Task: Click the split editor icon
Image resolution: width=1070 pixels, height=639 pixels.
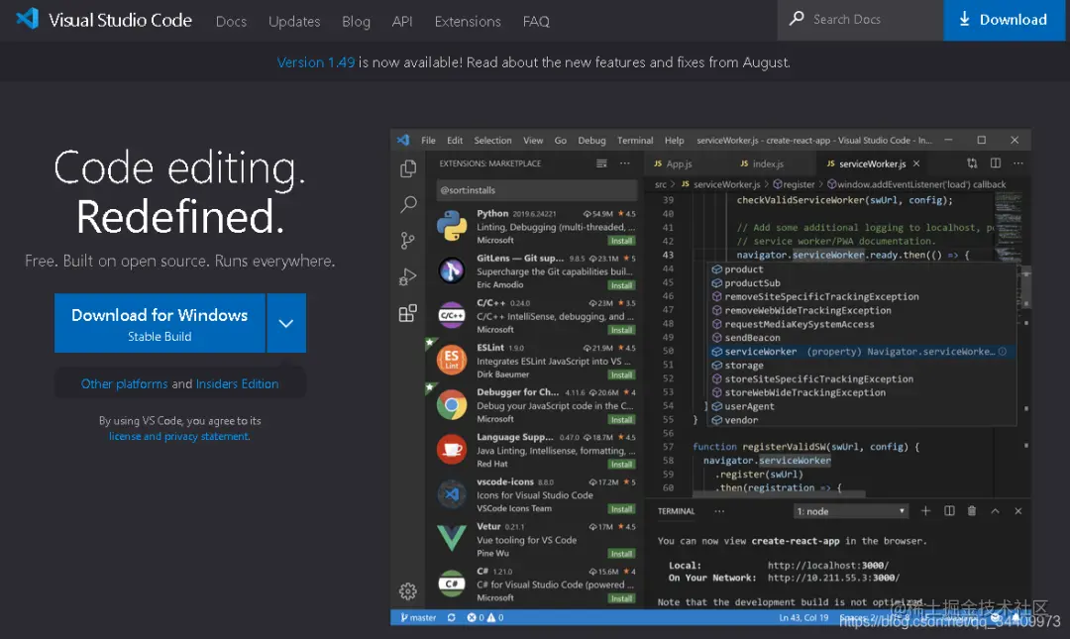Action: point(996,163)
